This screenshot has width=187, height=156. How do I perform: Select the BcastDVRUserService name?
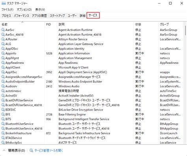pos(19,100)
